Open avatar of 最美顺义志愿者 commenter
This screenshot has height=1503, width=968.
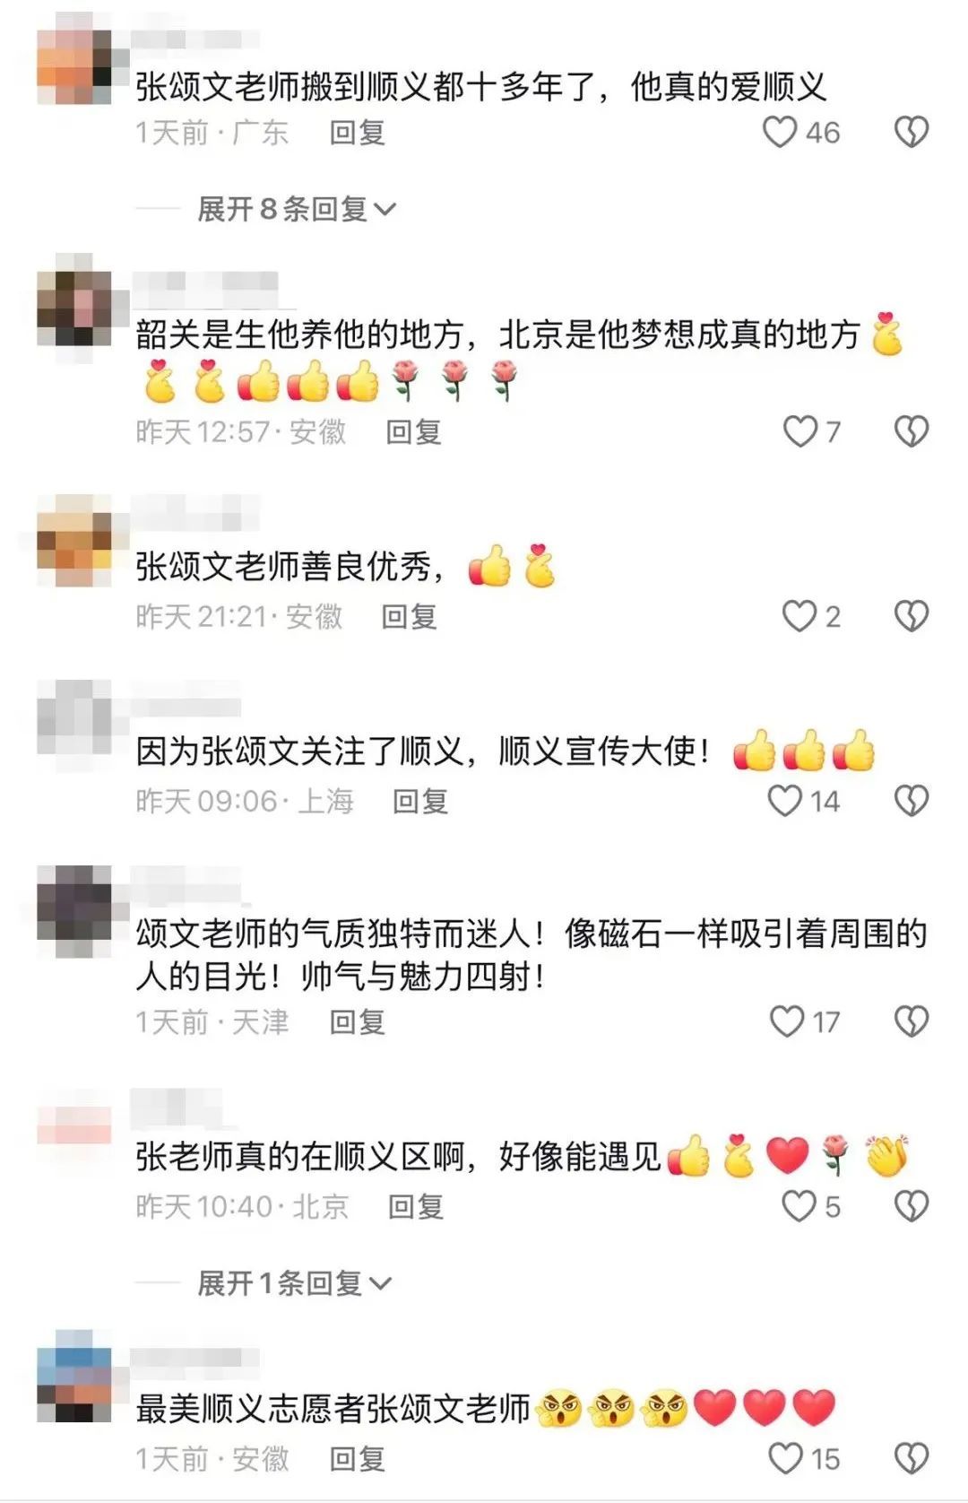click(74, 1386)
